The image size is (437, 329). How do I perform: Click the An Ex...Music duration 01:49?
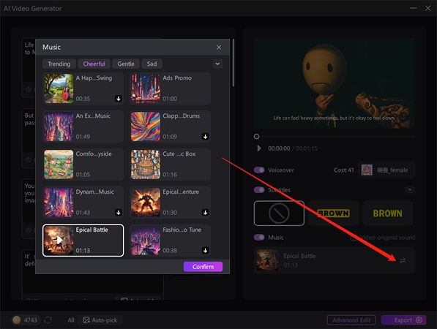coord(83,137)
